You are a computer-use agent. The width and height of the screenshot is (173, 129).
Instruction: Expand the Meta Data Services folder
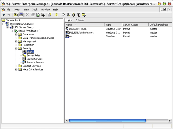pos(16,69)
